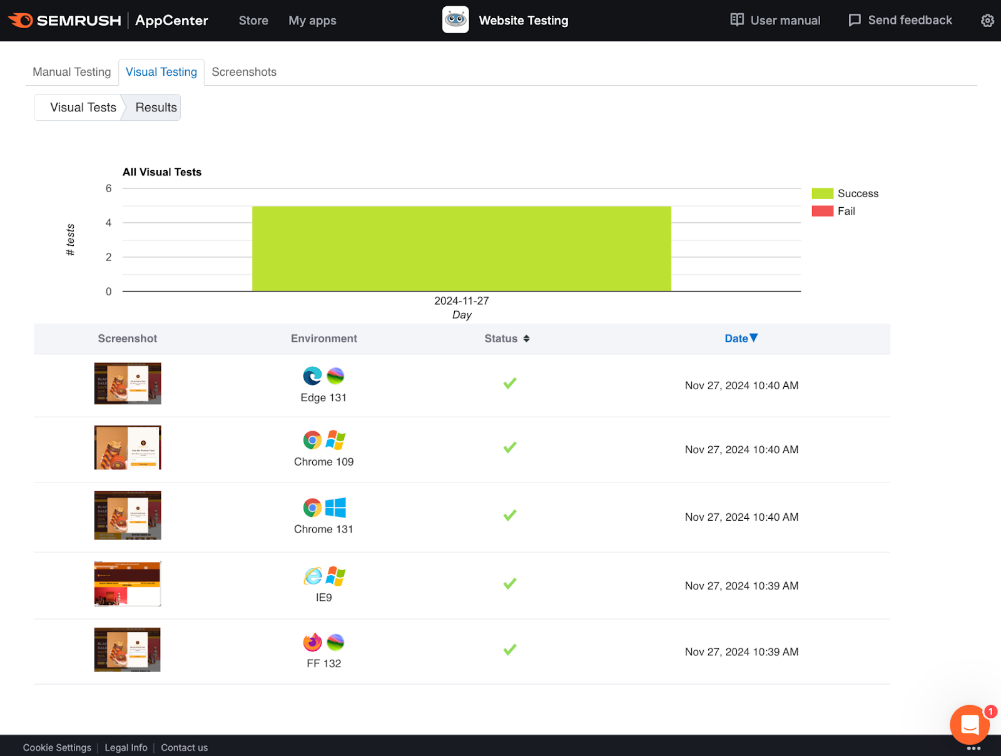Toggle the Success legend series
This screenshot has height=756, width=1001.
click(845, 193)
